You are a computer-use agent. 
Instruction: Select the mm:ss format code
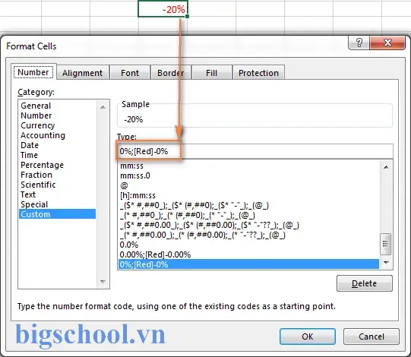tap(248, 166)
